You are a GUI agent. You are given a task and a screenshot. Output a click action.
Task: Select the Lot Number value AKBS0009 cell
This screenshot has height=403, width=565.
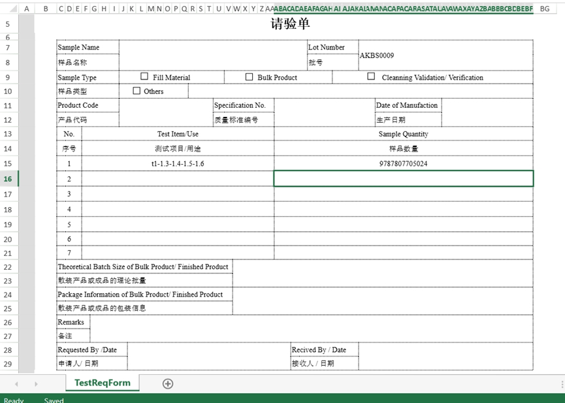click(x=445, y=56)
